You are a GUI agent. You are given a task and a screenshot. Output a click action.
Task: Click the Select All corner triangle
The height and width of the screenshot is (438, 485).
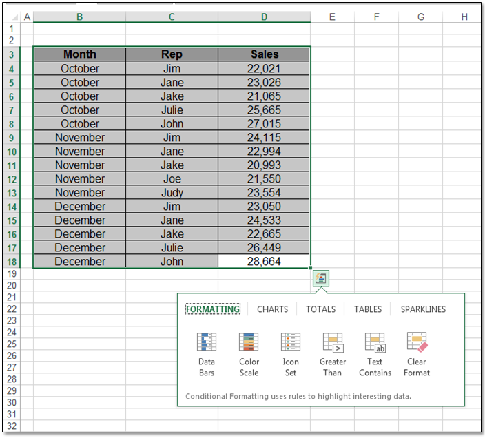click(x=14, y=17)
